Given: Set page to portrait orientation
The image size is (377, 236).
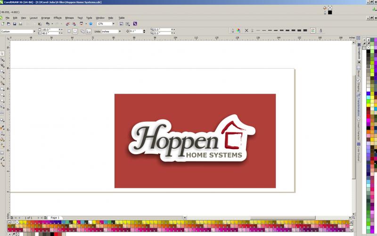Looking at the screenshot, I should click(x=69, y=31).
